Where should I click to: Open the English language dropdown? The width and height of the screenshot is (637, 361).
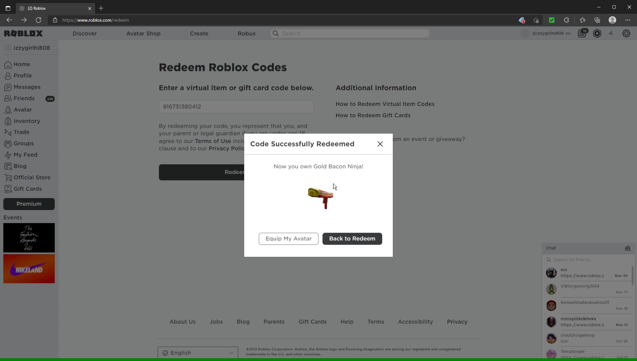pos(197,353)
